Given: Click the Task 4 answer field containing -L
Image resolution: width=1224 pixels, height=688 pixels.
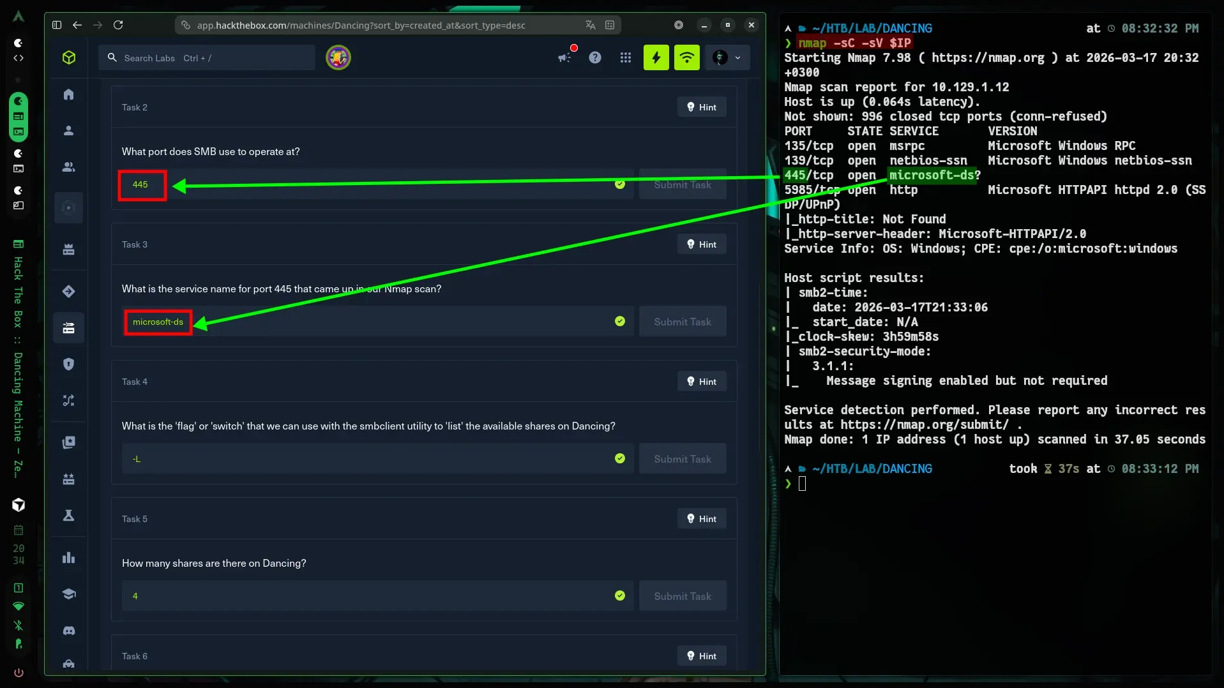Looking at the screenshot, I should click(378, 459).
